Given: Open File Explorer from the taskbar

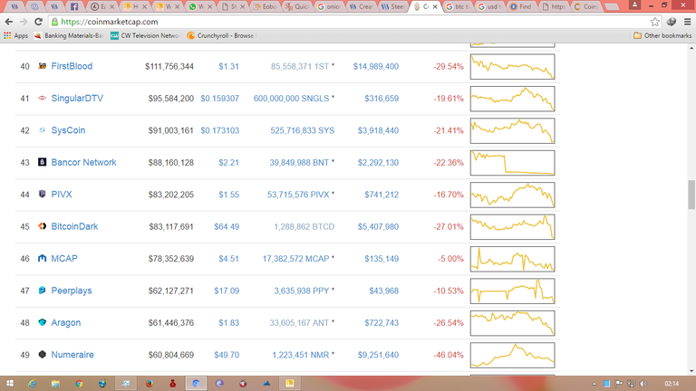Looking at the screenshot, I should (x=55, y=384).
